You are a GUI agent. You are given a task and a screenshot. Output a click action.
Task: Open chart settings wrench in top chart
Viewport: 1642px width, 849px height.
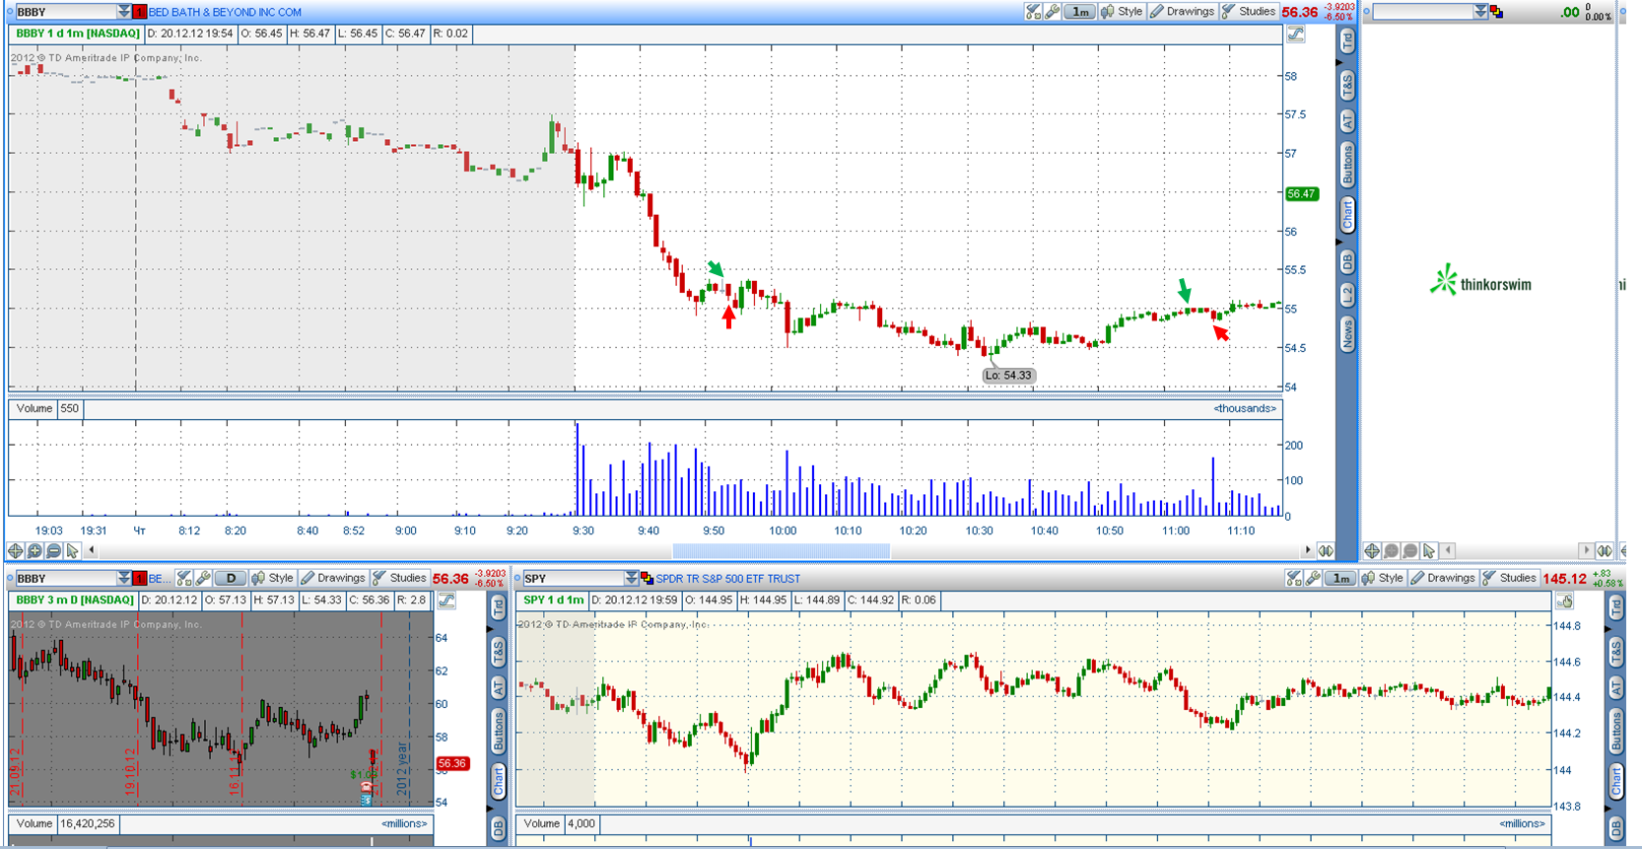click(x=1053, y=12)
